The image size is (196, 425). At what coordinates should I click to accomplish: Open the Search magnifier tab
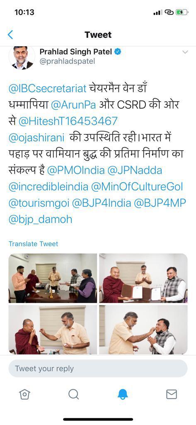tap(73, 394)
